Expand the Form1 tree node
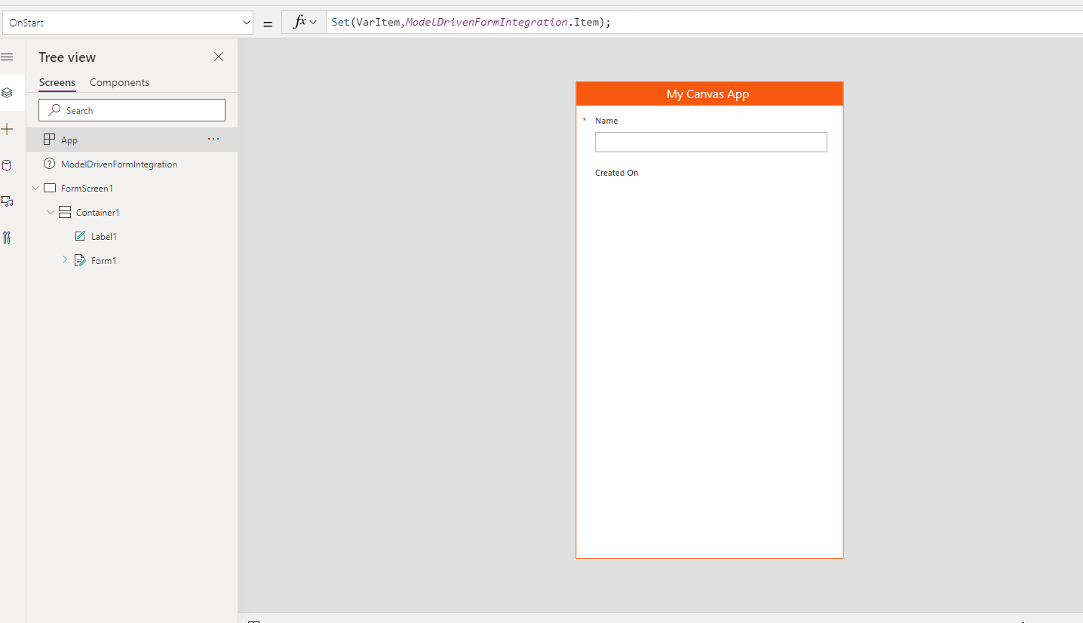Screen dimensions: 1083x623 (65, 260)
